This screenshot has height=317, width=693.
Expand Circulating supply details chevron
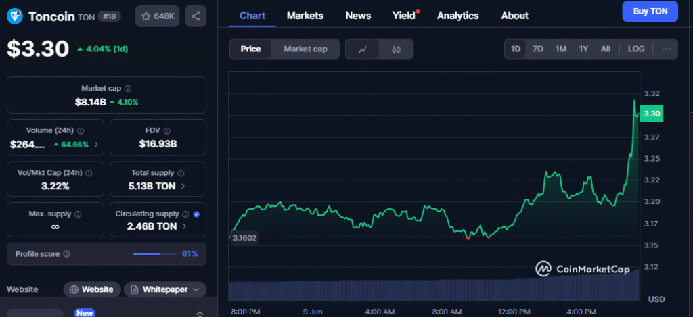point(184,226)
